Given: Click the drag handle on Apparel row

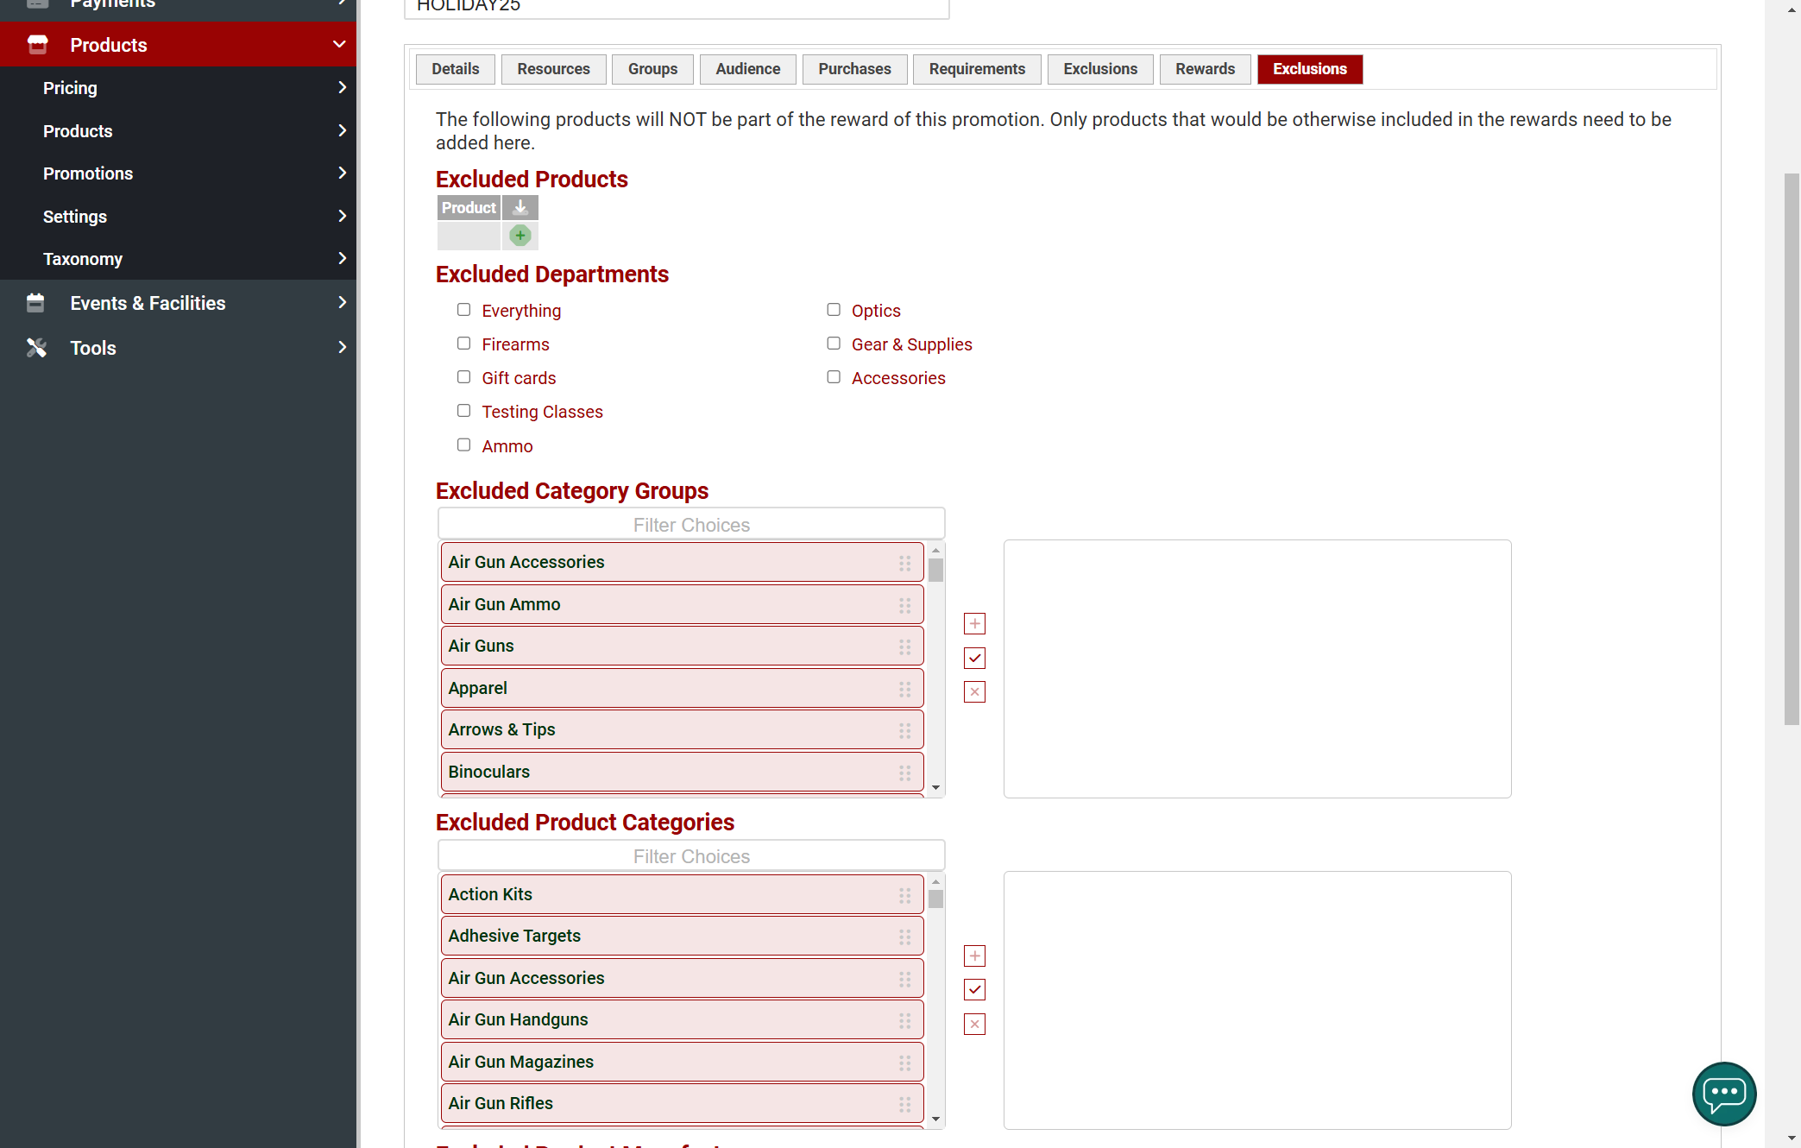Looking at the screenshot, I should [904, 689].
